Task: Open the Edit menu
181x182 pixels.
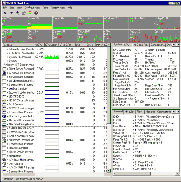Action: [x=12, y=8]
